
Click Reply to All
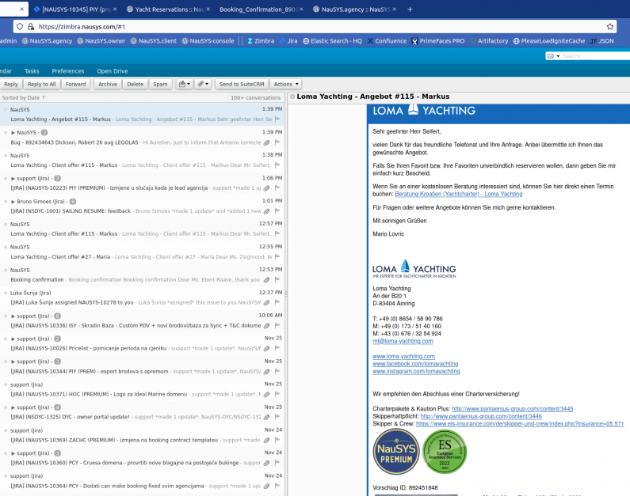tap(42, 84)
